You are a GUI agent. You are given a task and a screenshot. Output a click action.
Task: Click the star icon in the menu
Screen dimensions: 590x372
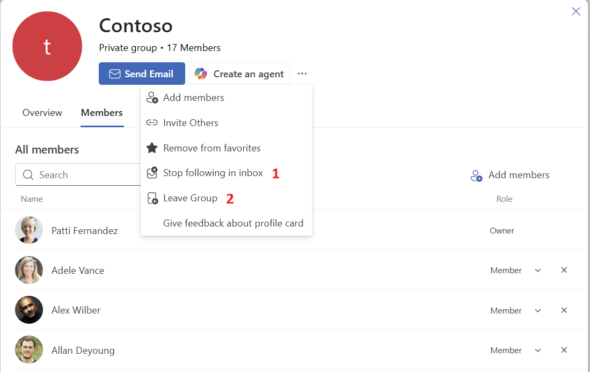pos(152,148)
